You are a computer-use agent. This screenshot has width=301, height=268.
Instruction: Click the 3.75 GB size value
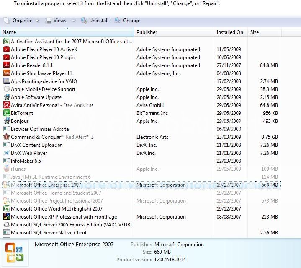tap(270, 137)
